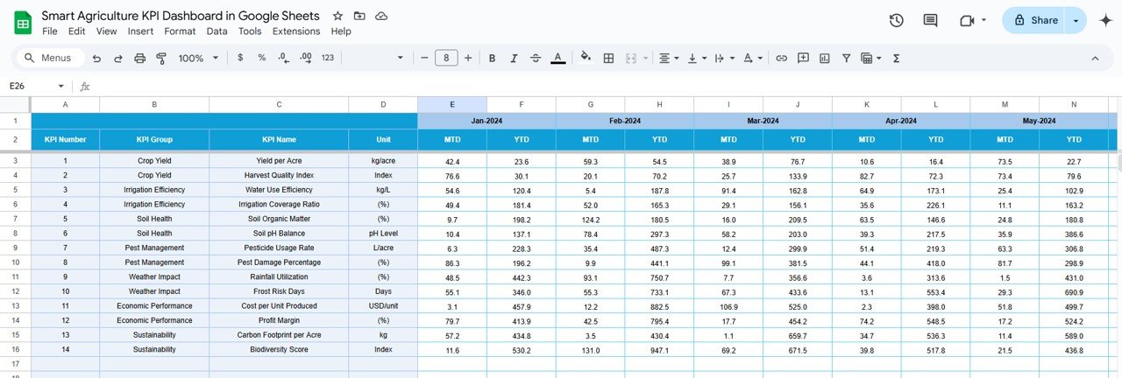The height and width of the screenshot is (378, 1122).
Task: Open the Edit menu
Action: 77,31
